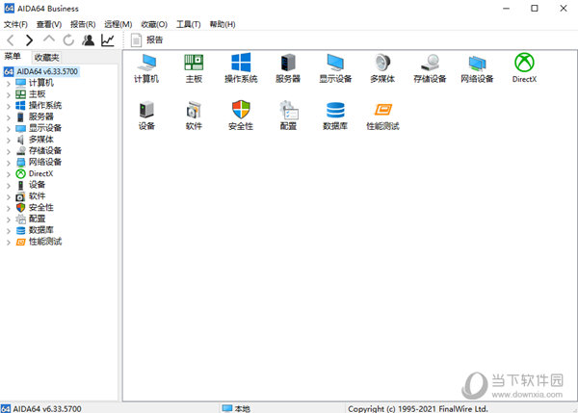Select 性能测试 label in sidebar tree

(x=45, y=242)
